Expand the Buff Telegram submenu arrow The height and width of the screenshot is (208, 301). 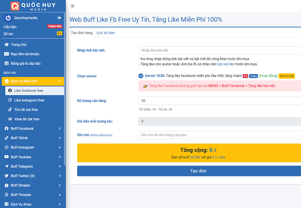[60, 166]
